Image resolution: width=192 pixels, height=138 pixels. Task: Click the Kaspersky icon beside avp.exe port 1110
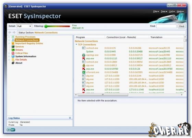(x=84, y=58)
